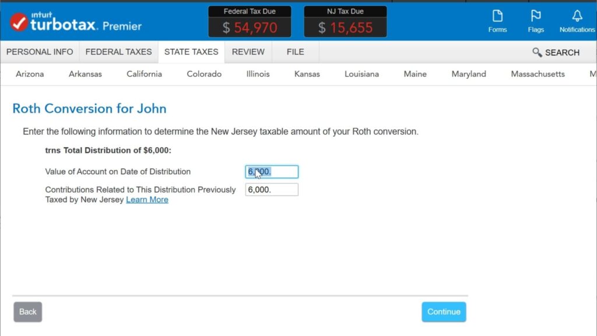Click the 'Value of Account on Date of Distribution' label
597x336 pixels.
[x=118, y=172]
